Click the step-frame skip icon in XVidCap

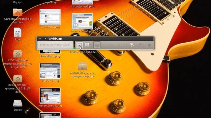click(107, 45)
